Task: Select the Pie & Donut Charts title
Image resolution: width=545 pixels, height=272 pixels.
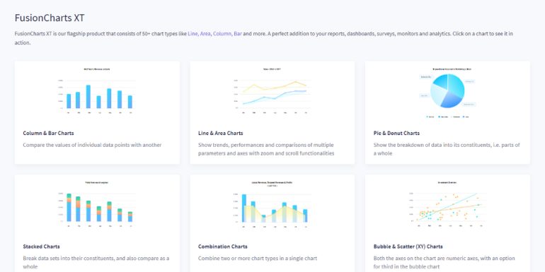Action: [396, 134]
